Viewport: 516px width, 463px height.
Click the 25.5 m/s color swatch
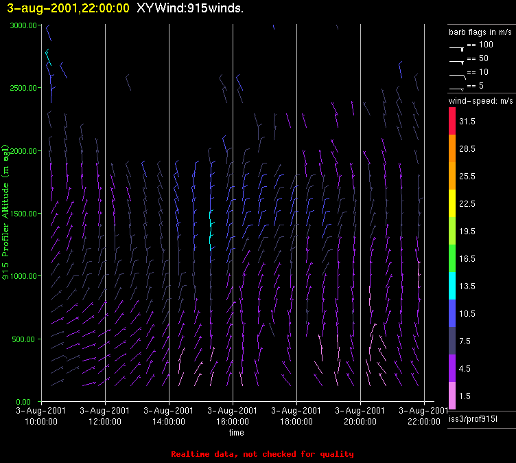point(452,176)
